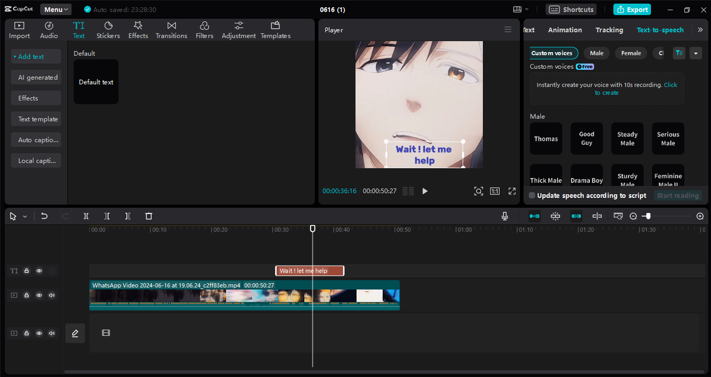Open the Player panel hamburger menu

tap(508, 30)
